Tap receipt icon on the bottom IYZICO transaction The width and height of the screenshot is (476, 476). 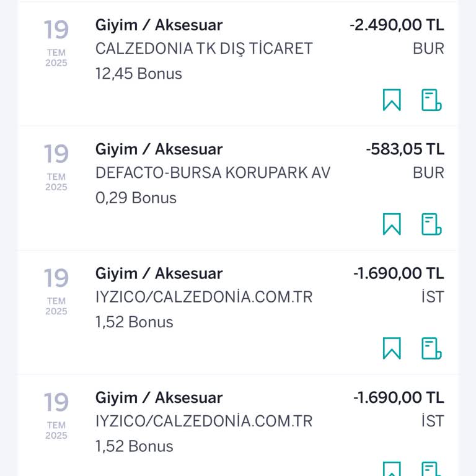click(431, 469)
